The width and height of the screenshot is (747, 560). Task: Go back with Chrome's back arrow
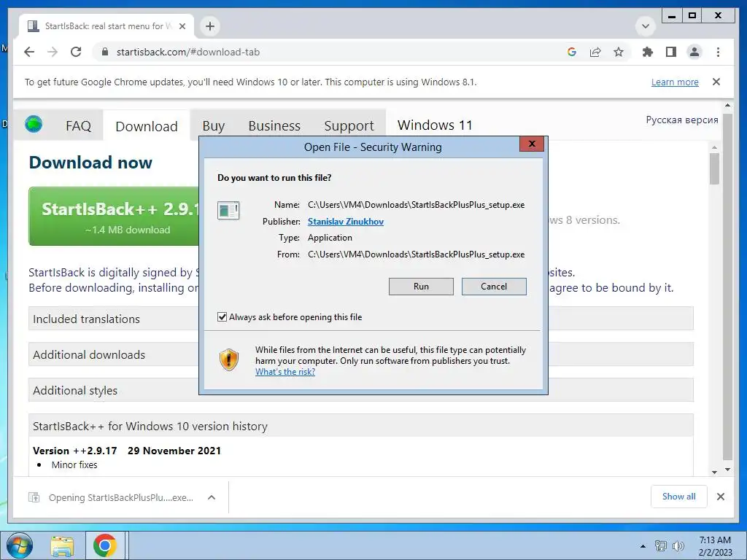(29, 52)
